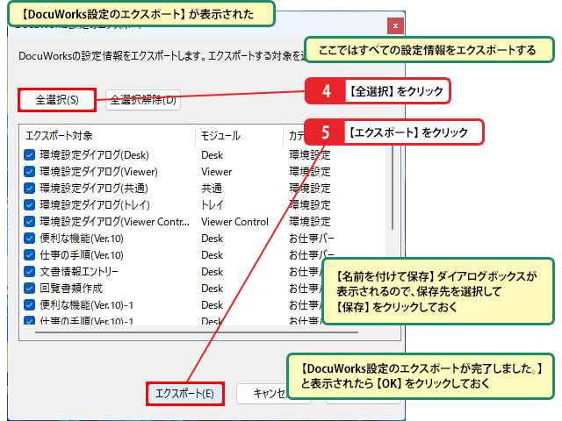
Task: Click the 全選択(S) button
Action: [x=57, y=100]
